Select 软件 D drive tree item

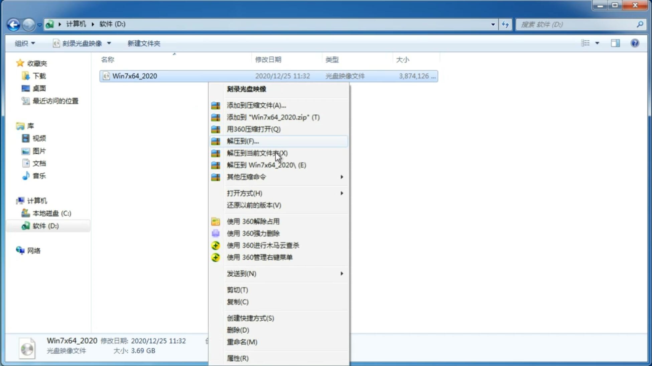pyautogui.click(x=45, y=225)
